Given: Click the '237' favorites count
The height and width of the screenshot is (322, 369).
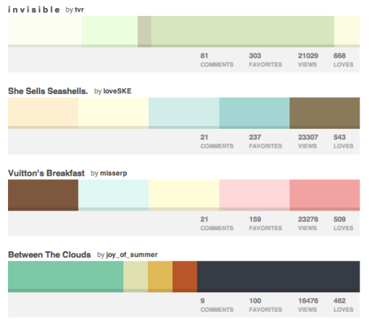Looking at the screenshot, I should (255, 137).
